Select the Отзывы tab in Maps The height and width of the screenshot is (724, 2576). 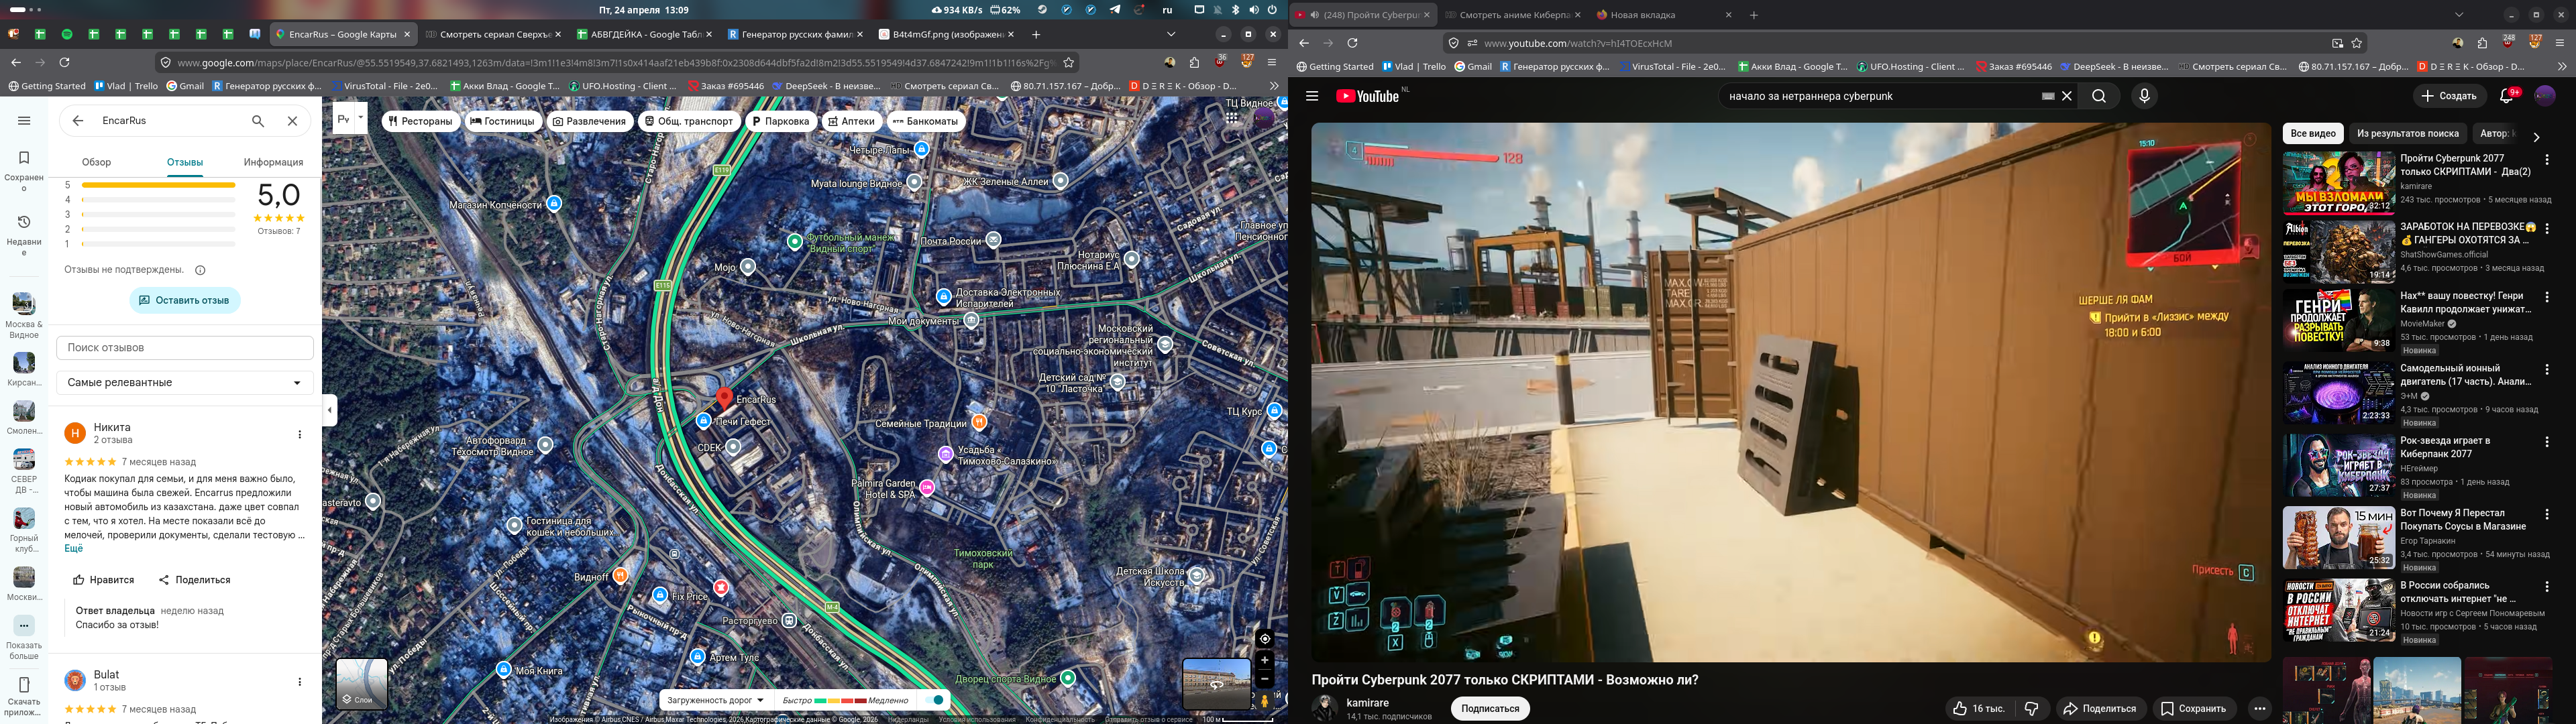click(x=185, y=162)
